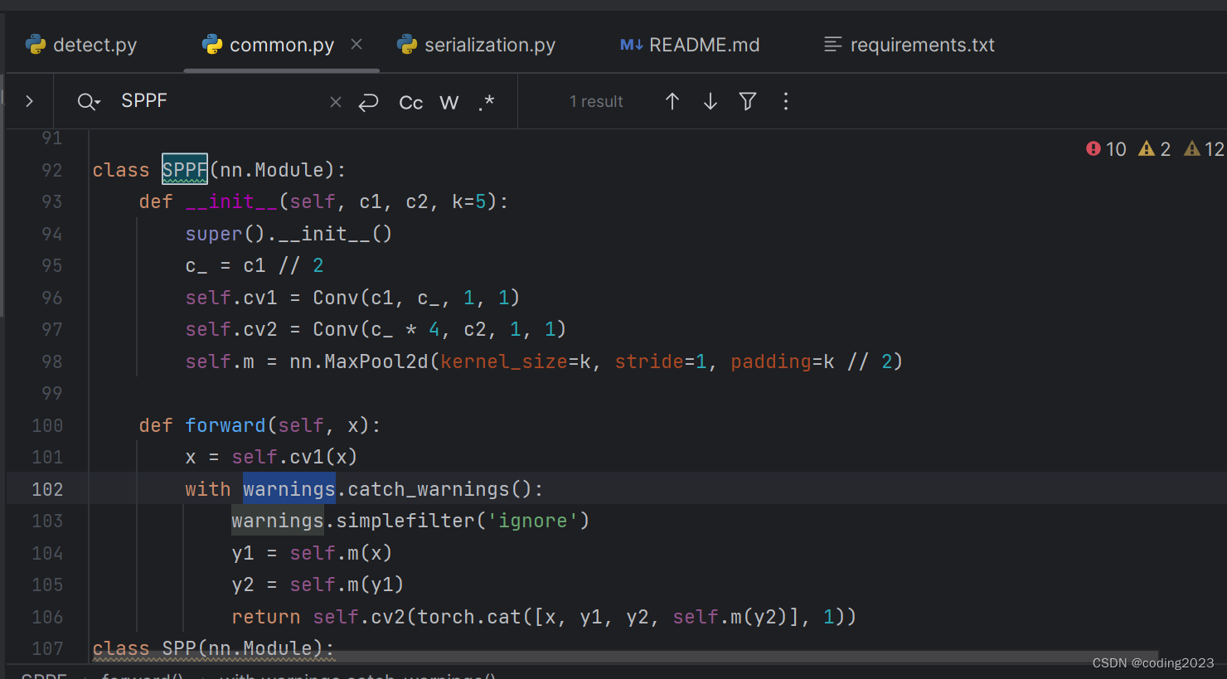1227x679 pixels.
Task: Jump to previous match with the up arrow
Action: (672, 100)
